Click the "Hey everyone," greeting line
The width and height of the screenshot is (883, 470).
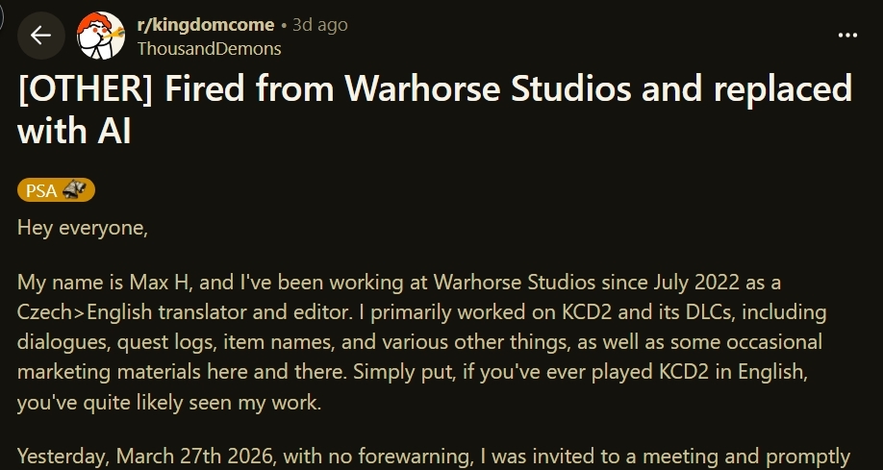(80, 229)
